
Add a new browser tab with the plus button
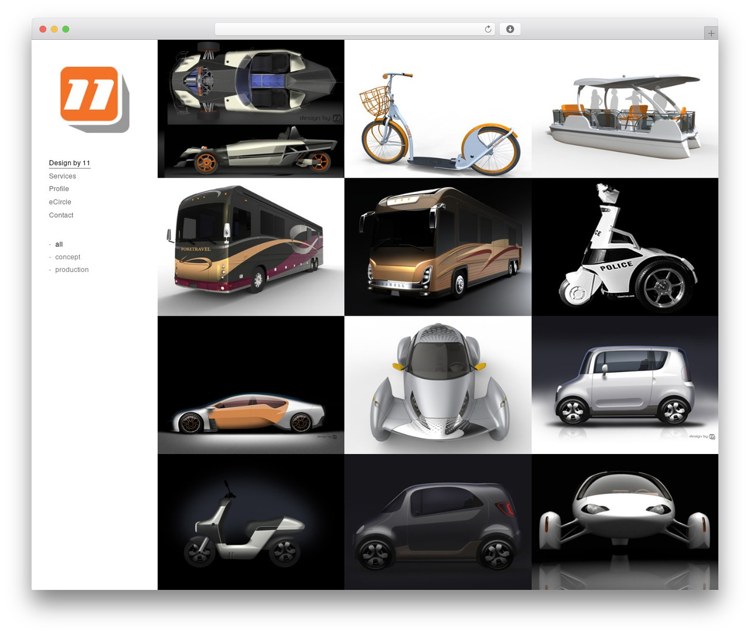point(711,33)
